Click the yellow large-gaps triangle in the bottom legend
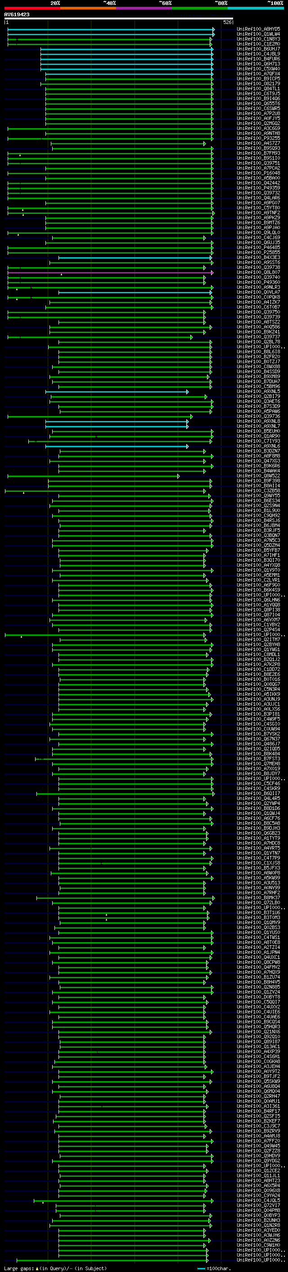The height and width of the screenshot is (1272, 288). pos(37,1268)
